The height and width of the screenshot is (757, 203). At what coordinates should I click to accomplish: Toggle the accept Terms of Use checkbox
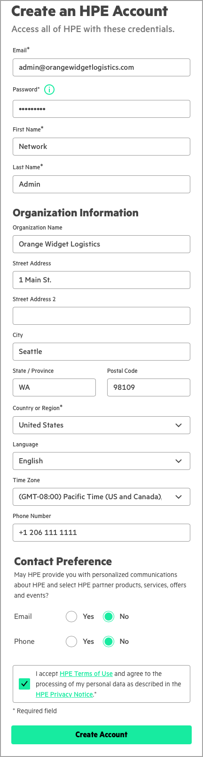click(x=24, y=684)
